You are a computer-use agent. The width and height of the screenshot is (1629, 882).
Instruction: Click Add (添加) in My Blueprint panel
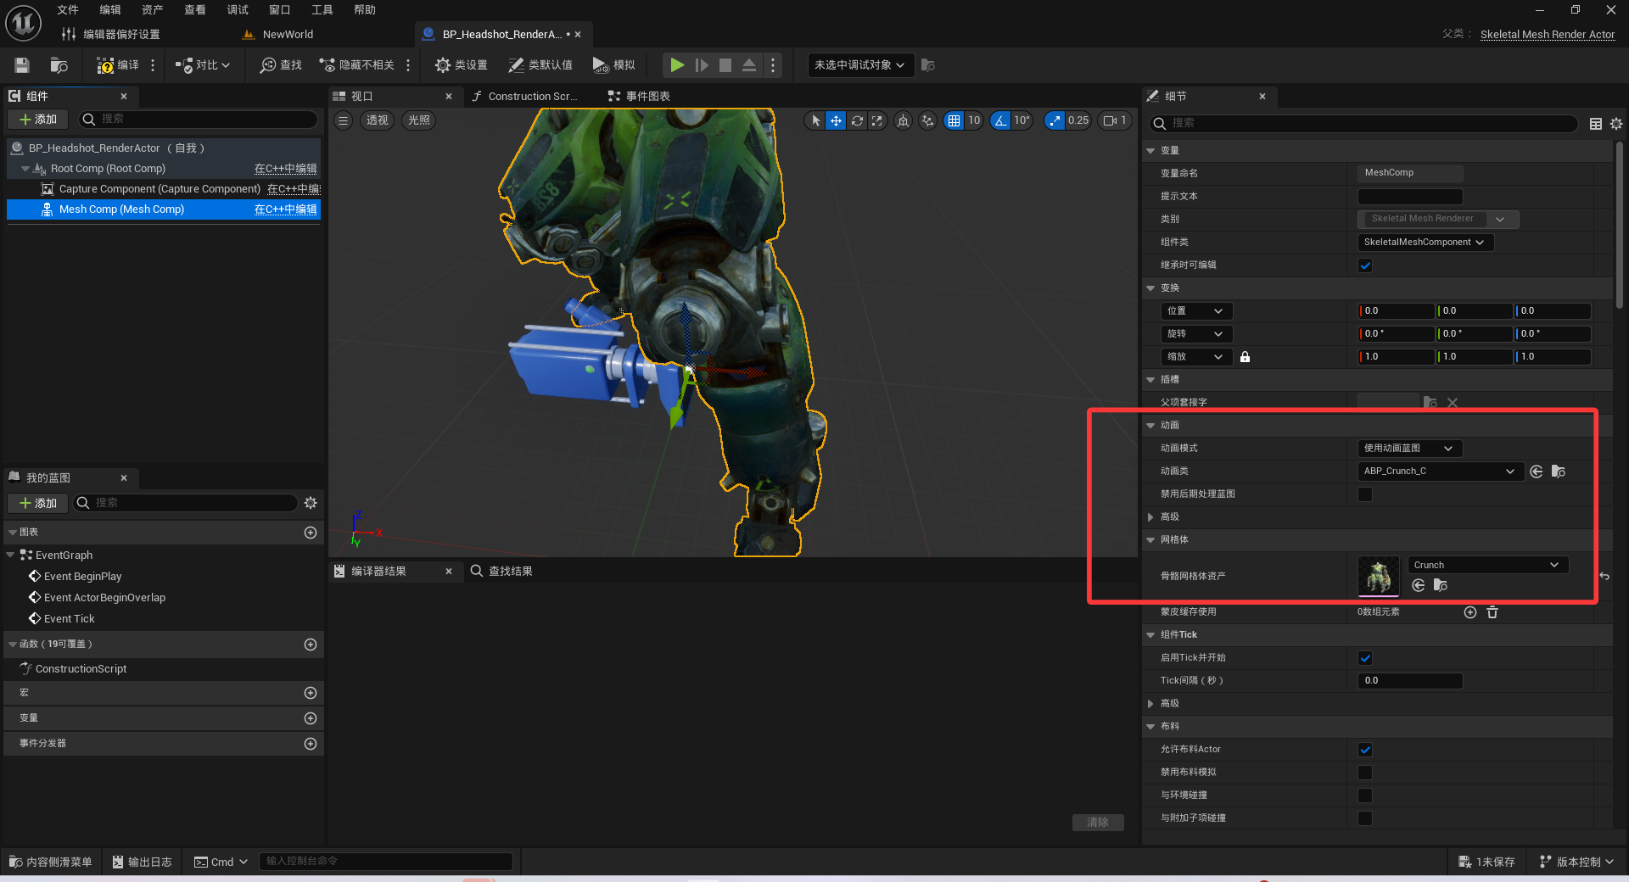(38, 503)
